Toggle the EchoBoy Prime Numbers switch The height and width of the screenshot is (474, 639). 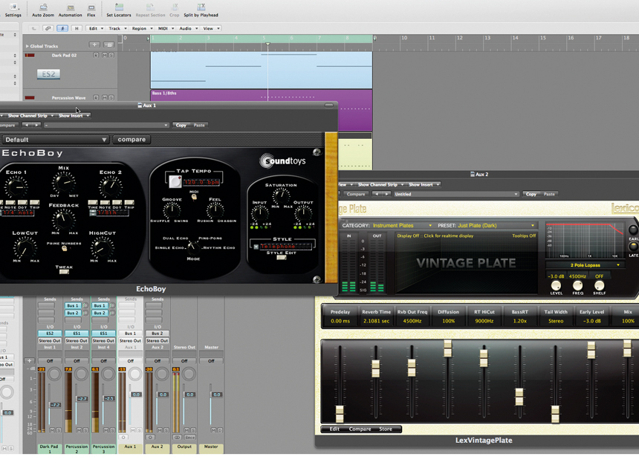point(64,248)
